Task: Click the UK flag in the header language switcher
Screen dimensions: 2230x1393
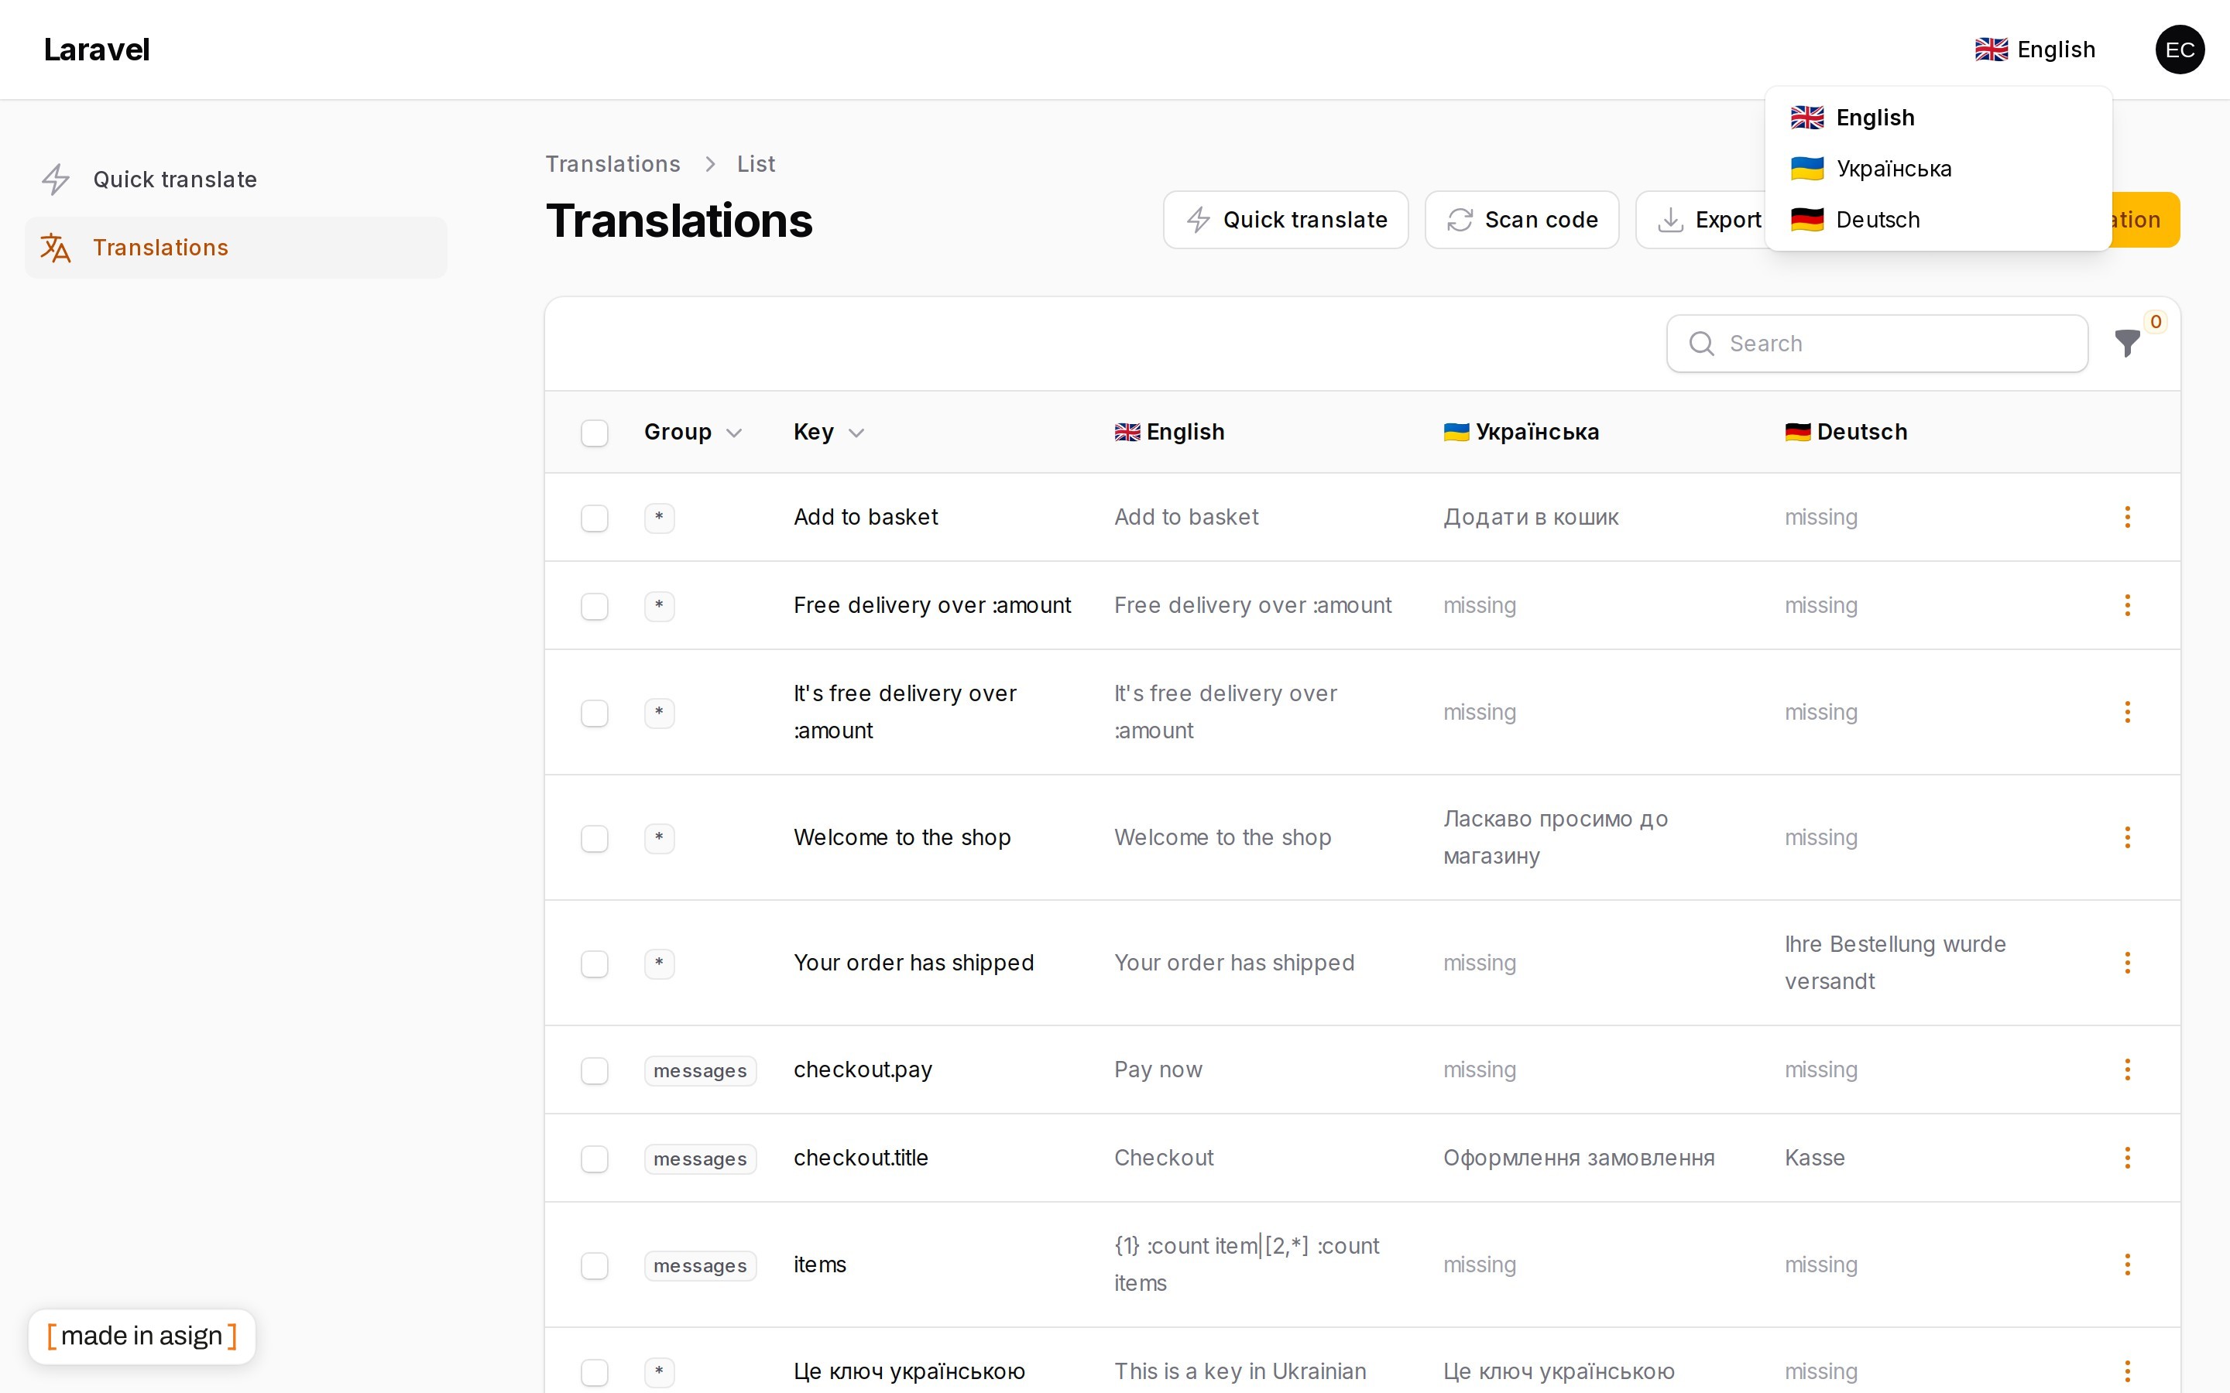Action: 1991,50
